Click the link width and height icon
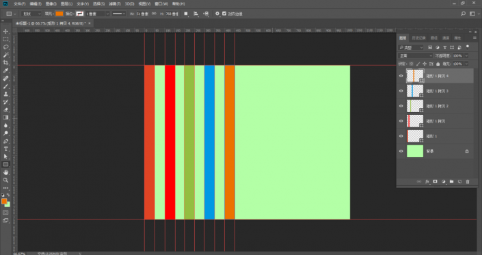The width and height of the screenshot is (482, 255). 154,14
